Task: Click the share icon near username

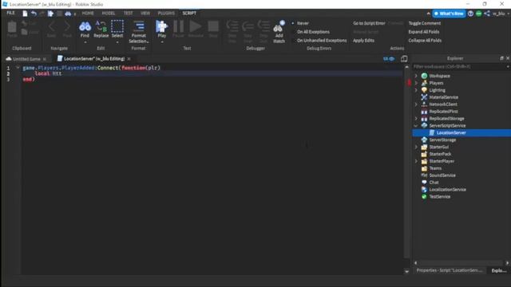Action: click(x=487, y=14)
